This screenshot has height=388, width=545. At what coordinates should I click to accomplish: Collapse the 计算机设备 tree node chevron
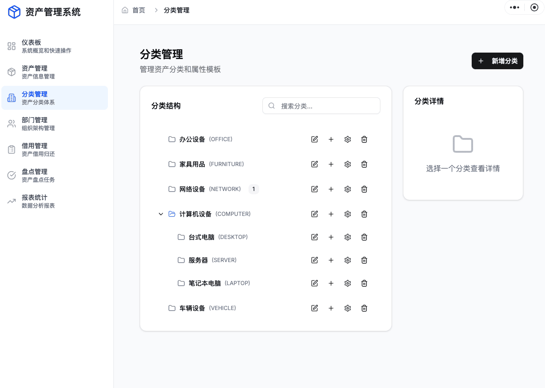point(160,214)
